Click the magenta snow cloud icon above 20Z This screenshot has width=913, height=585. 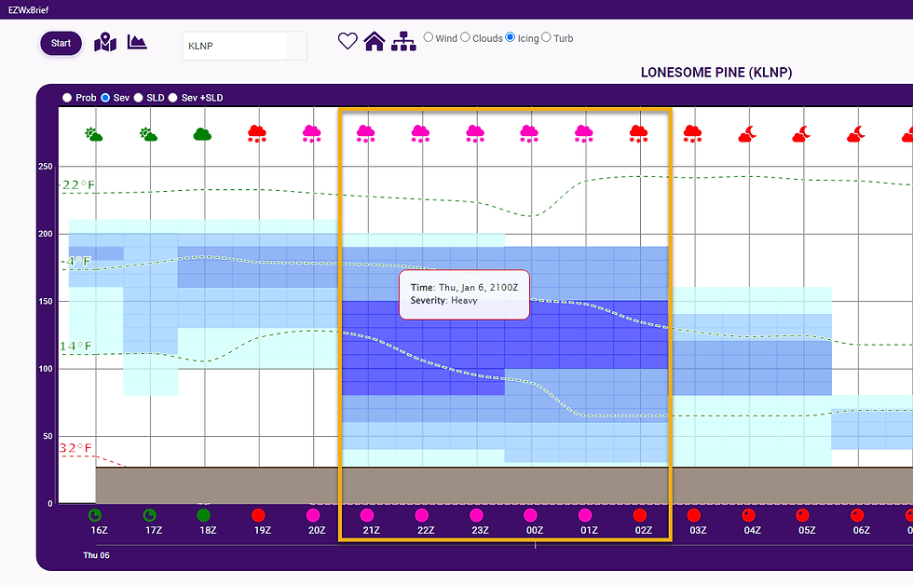coord(311,133)
